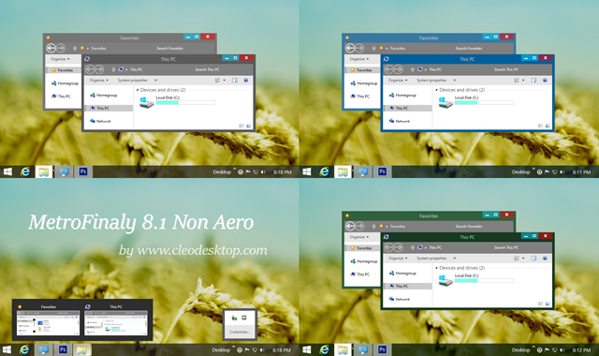
Task: Go back in green-themed Favorites window
Action: coord(350,226)
